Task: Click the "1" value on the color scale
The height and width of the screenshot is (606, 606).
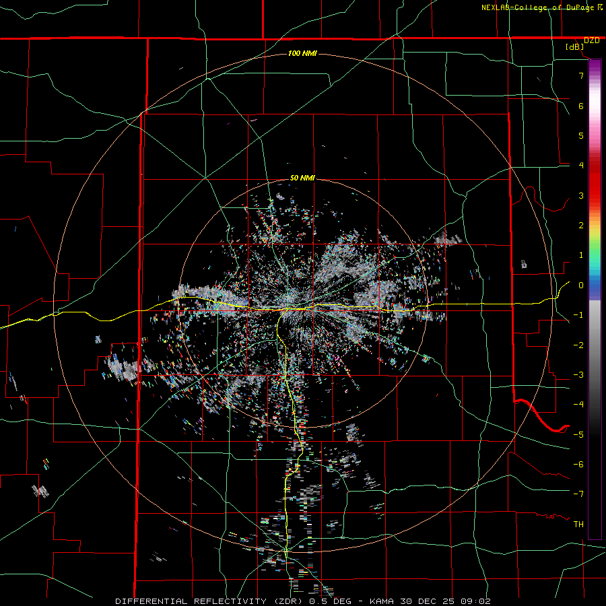Action: tap(581, 255)
